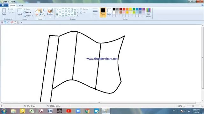Screen dimensions: 204x114
Task: Open the Paste dropdown arrow
Action: (4, 16)
